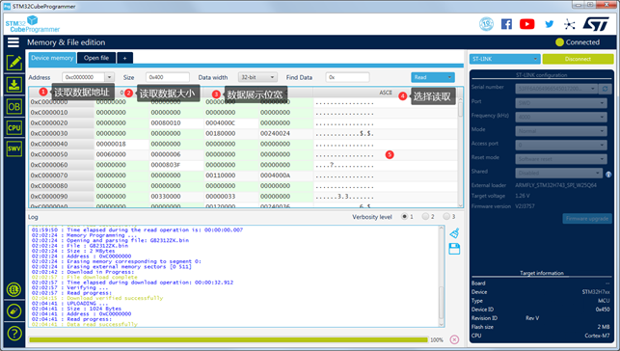This screenshot has width=620, height=351.
Task: Open the Frequency (kHz) dropdown
Action: 560,117
